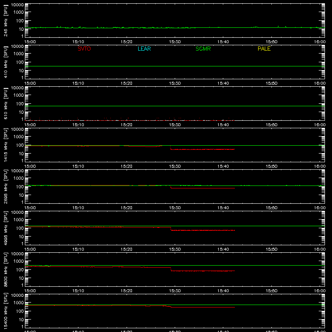The width and height of the screenshot is (332, 332).
Task: Click the 1000 y-axis value on 410 MHz plot
Action: [19, 54]
